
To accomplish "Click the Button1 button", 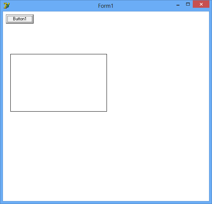I will click(20, 19).
